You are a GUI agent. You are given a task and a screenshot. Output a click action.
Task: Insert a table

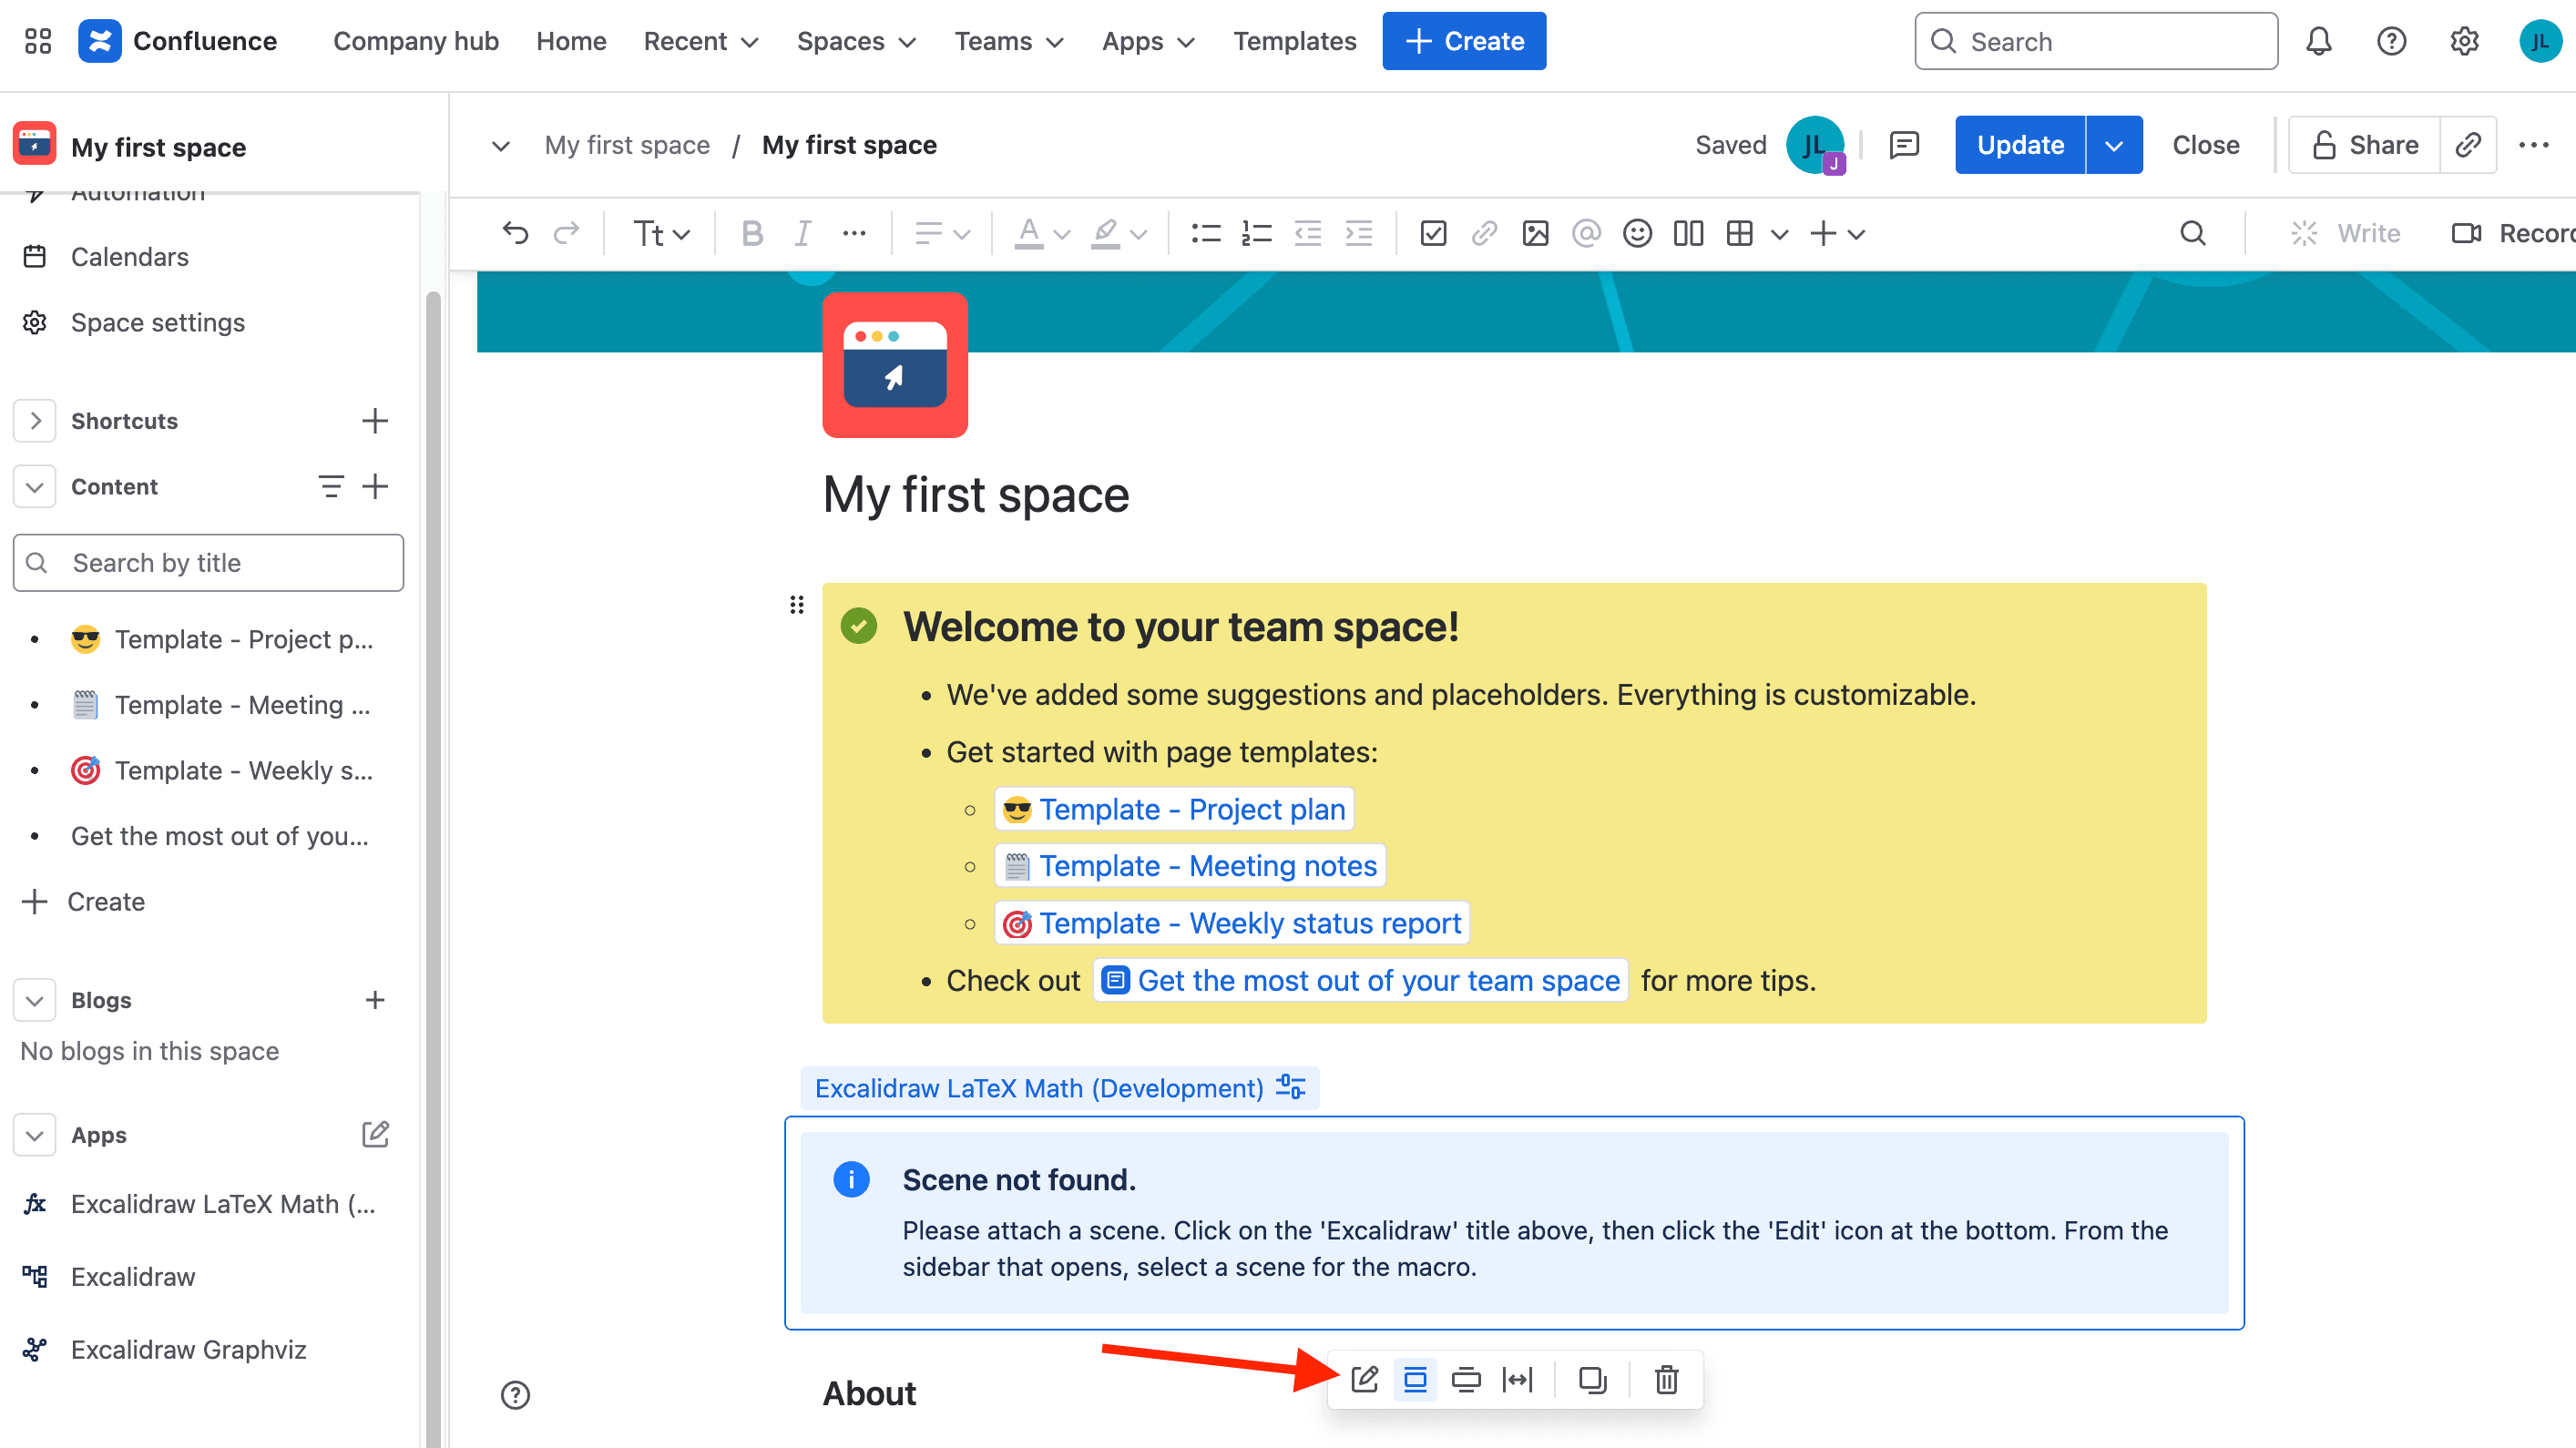(1740, 233)
